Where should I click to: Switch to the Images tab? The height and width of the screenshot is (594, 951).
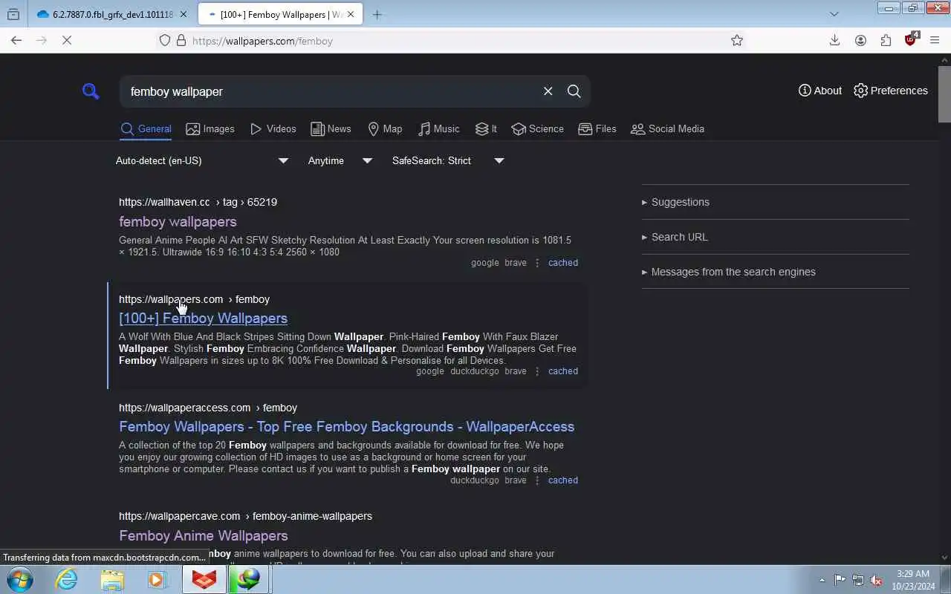210,128
